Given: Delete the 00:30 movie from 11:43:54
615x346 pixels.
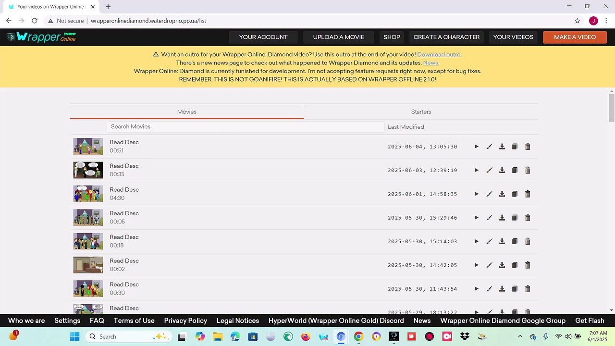Looking at the screenshot, I should [528, 289].
